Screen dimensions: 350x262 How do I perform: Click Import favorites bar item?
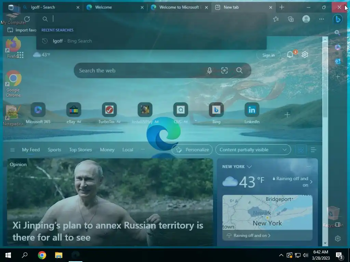pos(22,30)
